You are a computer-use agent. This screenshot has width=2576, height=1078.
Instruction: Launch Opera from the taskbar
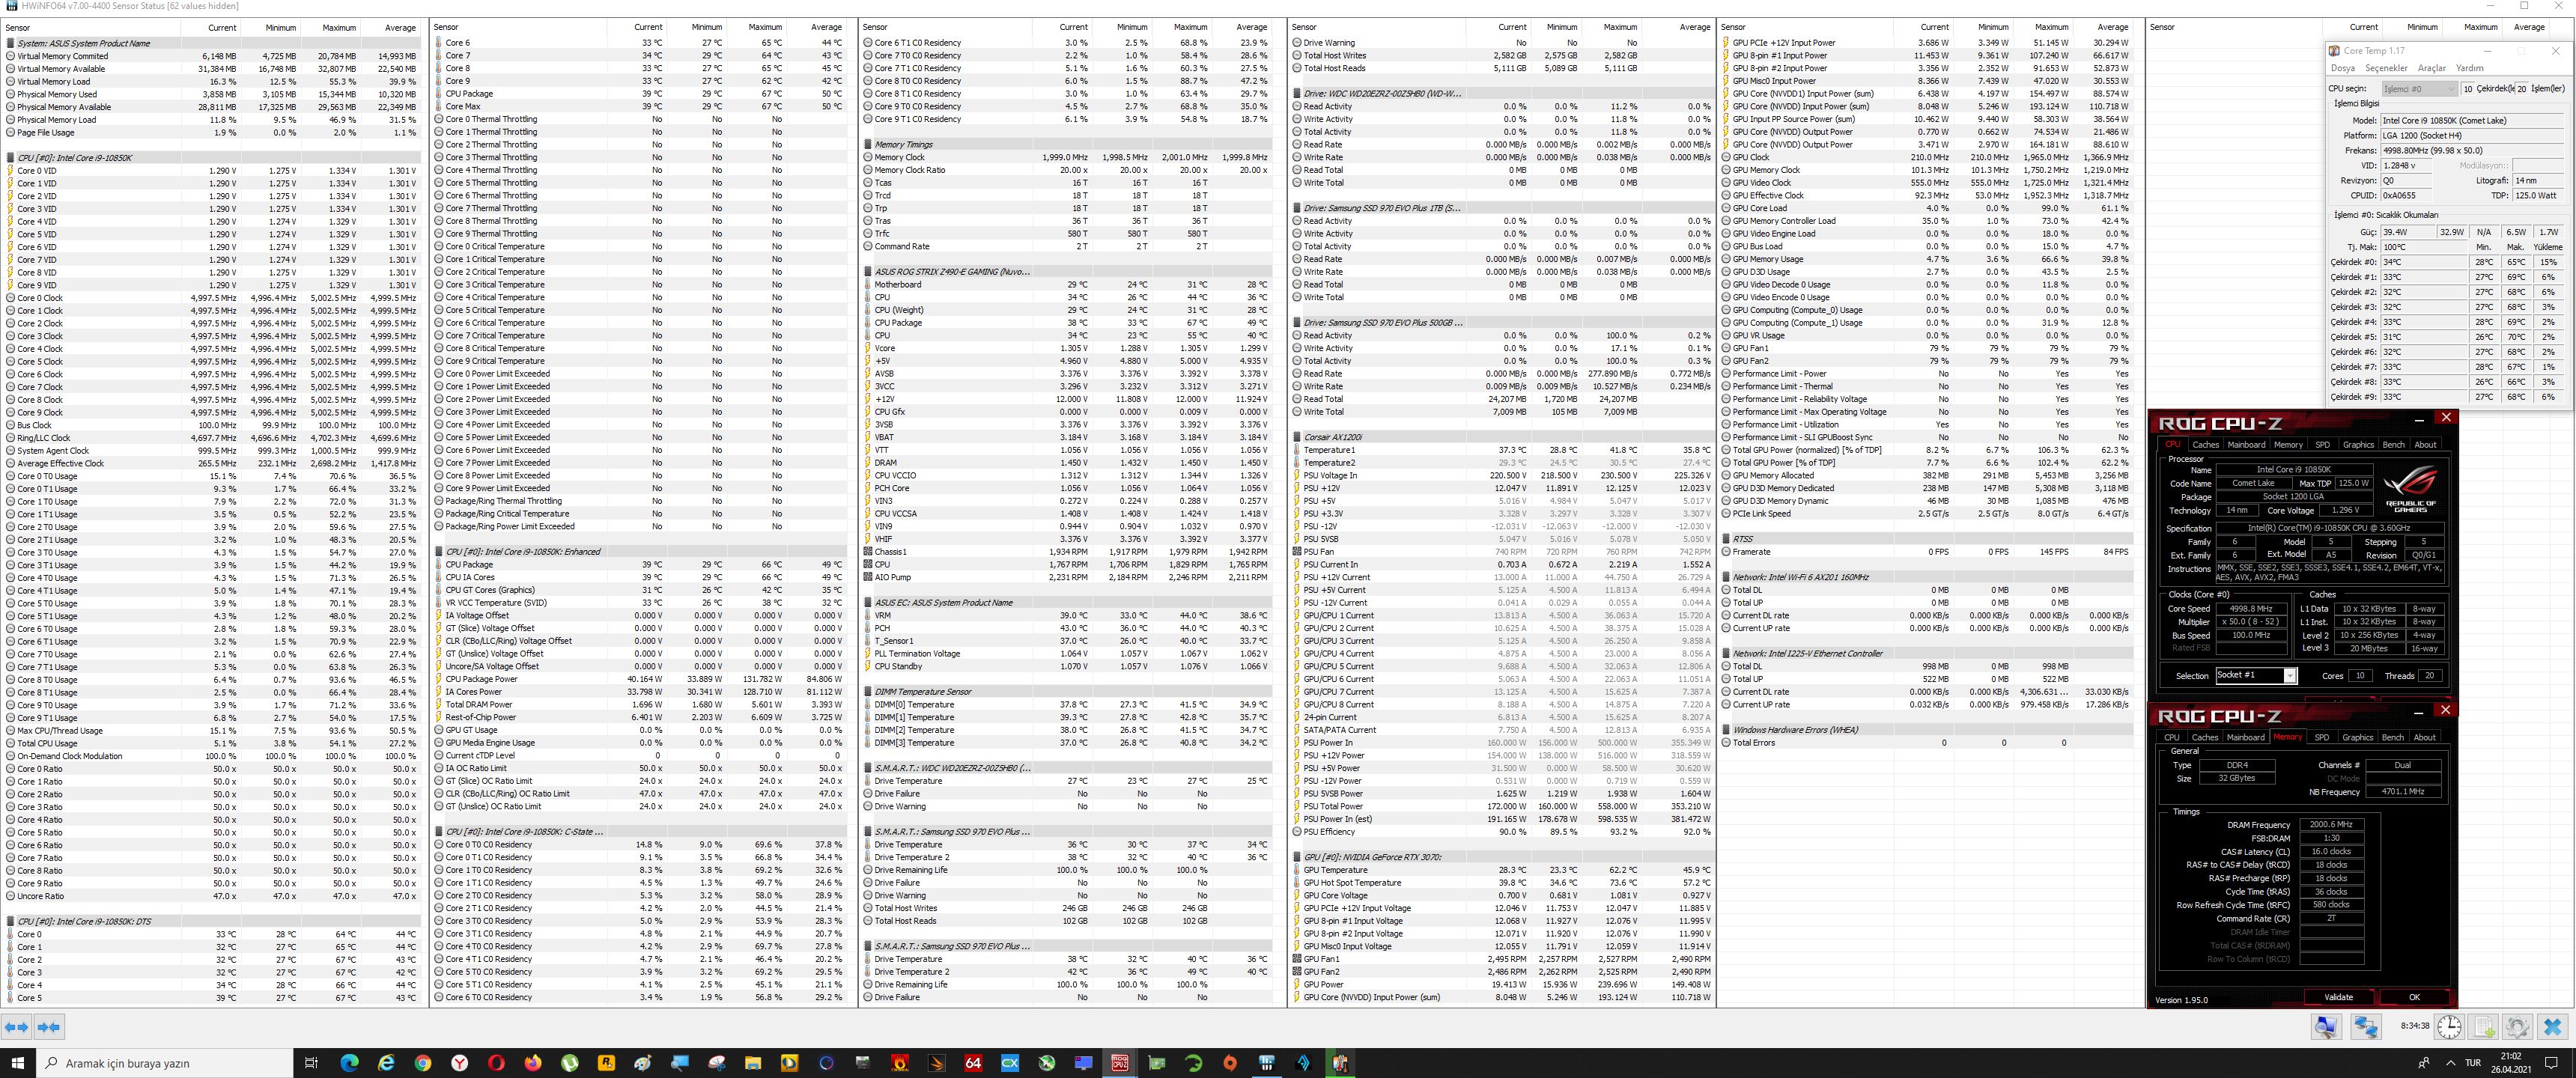point(496,1063)
